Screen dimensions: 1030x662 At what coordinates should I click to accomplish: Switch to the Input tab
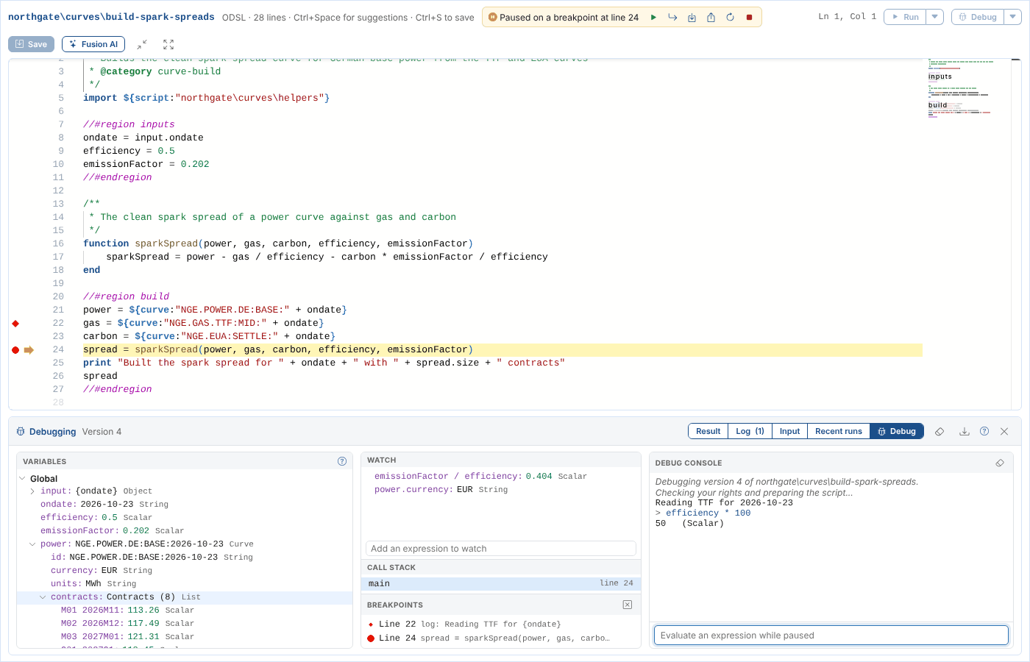pos(789,432)
